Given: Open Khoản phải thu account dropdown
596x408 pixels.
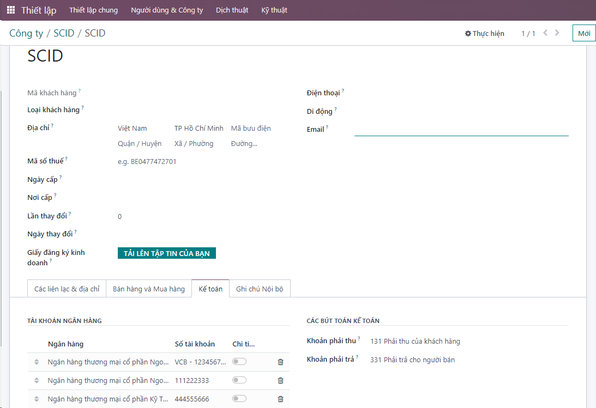Looking at the screenshot, I should click(469, 341).
